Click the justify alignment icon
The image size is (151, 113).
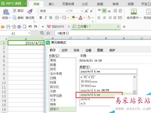(115, 18)
